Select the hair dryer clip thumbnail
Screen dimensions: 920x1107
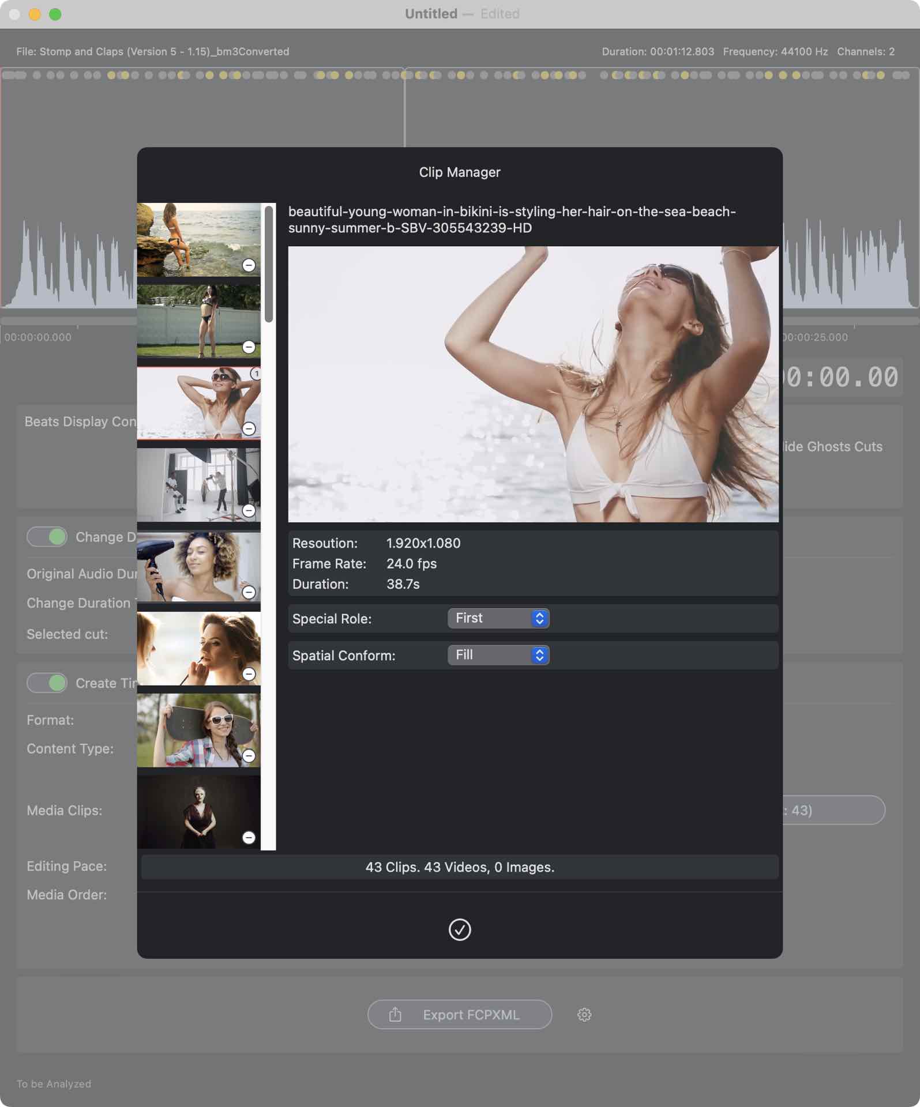(x=199, y=567)
